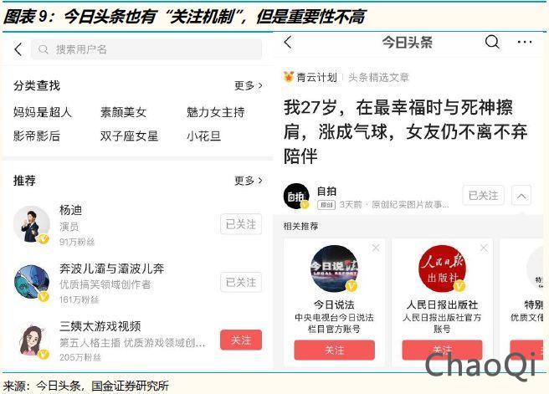Dismiss the 今日说法 recommendation card
549x394 pixels.
(376, 248)
